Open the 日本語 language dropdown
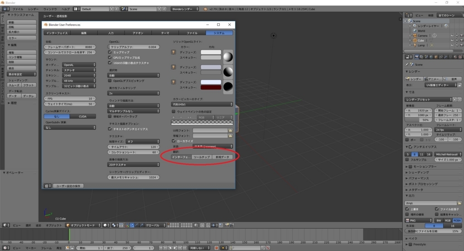Viewport: 464px width, 251px height. tap(213, 147)
